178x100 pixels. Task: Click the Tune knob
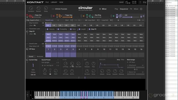tap(45, 71)
